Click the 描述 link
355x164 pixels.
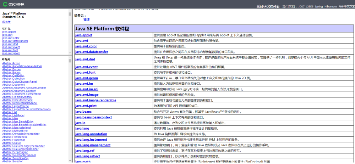(x=87, y=19)
